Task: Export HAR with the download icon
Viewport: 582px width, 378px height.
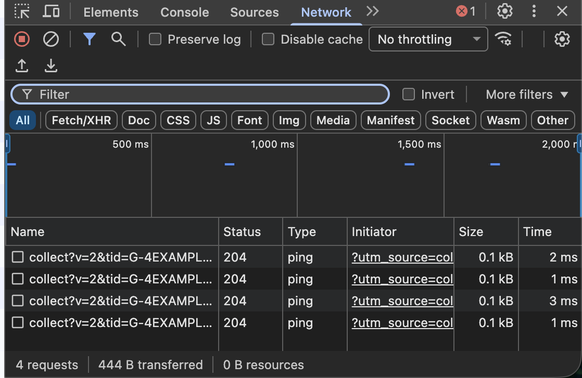Action: [51, 66]
